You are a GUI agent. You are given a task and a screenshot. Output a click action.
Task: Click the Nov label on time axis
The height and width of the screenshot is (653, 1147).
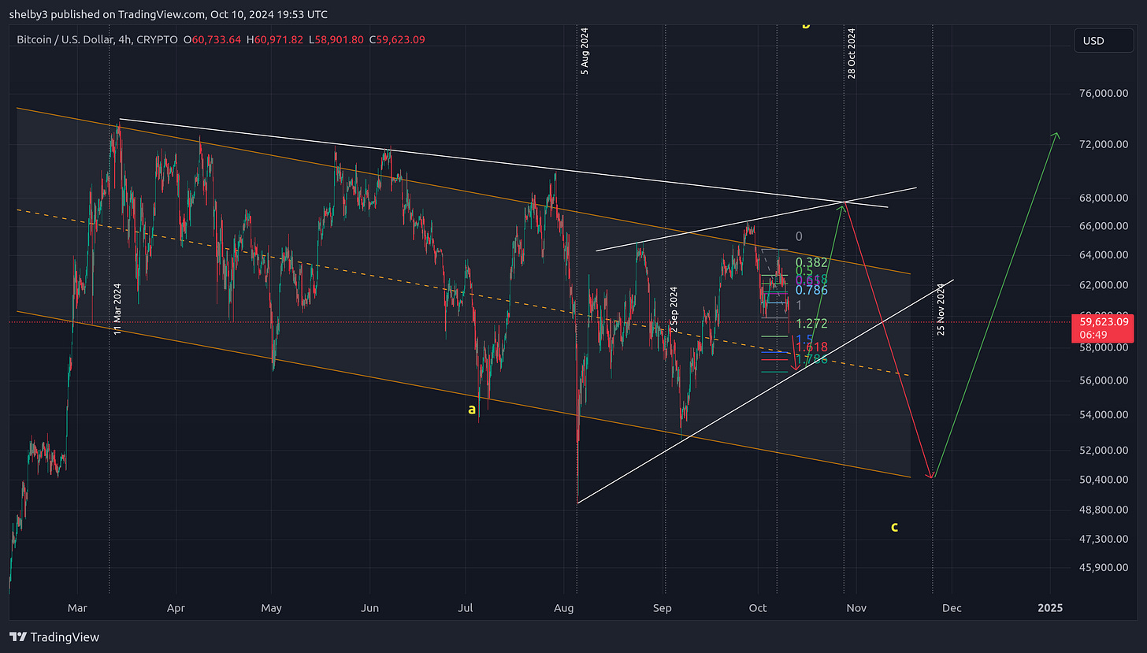[856, 608]
